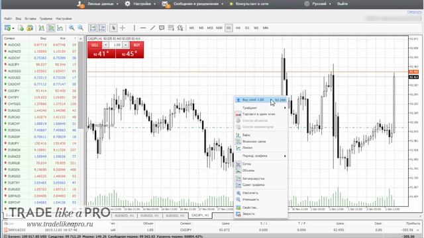424x238 pixels.
Task: Expand chart period submenu
Action: coord(260,156)
